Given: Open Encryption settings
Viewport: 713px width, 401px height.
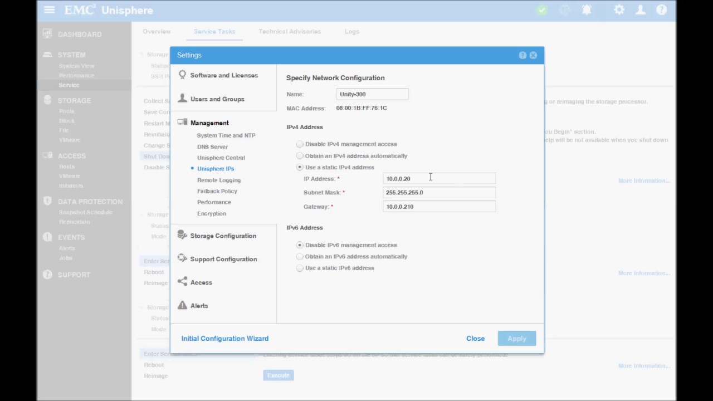Looking at the screenshot, I should tap(212, 213).
